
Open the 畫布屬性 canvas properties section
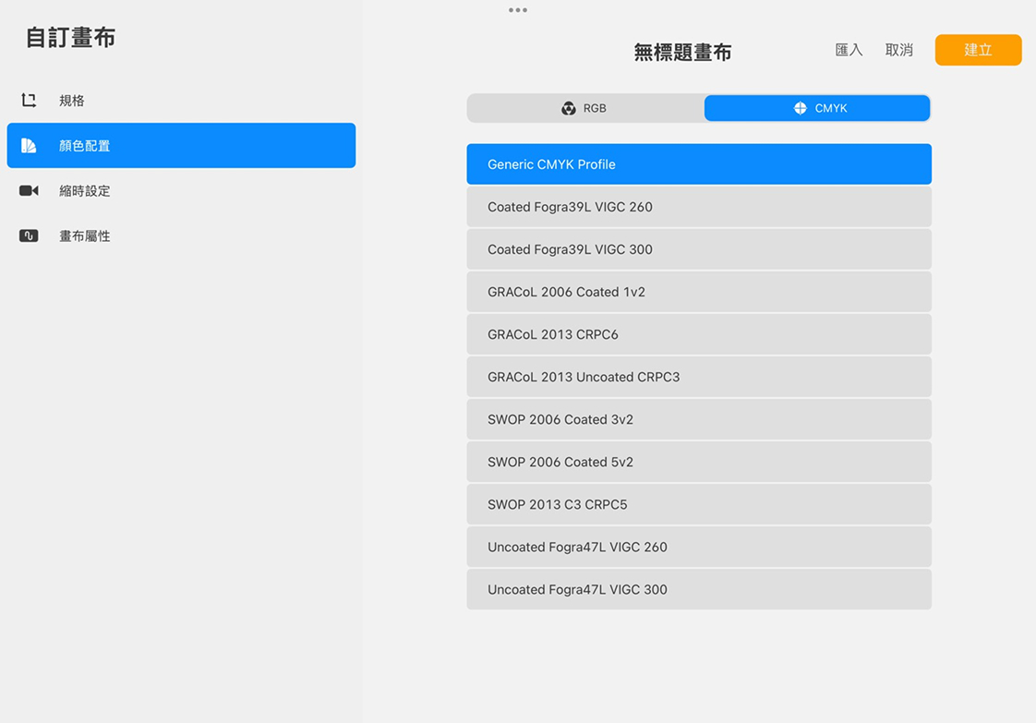[181, 236]
